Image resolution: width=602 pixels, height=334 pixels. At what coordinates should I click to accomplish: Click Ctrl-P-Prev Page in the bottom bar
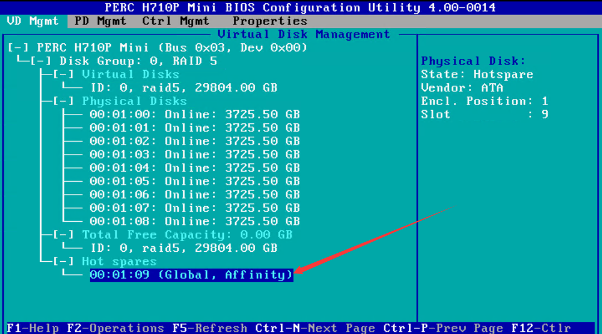click(443, 328)
